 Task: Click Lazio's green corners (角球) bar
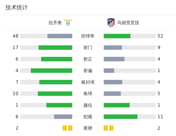point(55,94)
